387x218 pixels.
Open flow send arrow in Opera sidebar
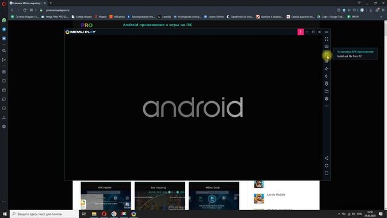tap(4, 60)
